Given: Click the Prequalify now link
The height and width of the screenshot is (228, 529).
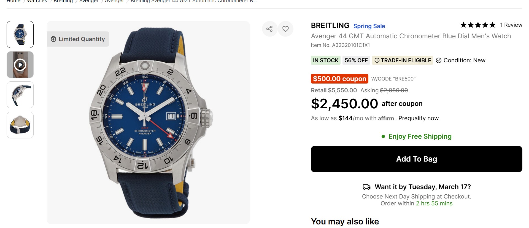Looking at the screenshot, I should (418, 118).
